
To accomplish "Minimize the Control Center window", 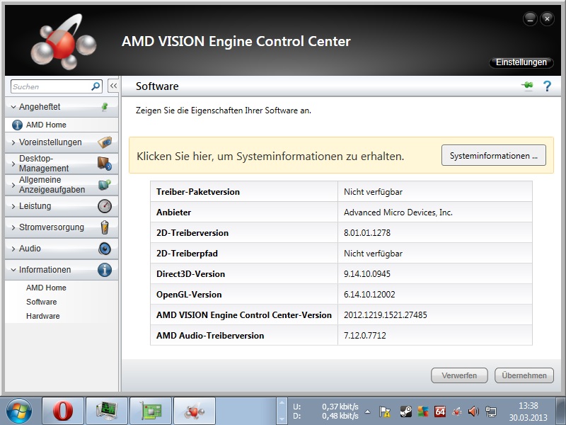I will point(530,19).
